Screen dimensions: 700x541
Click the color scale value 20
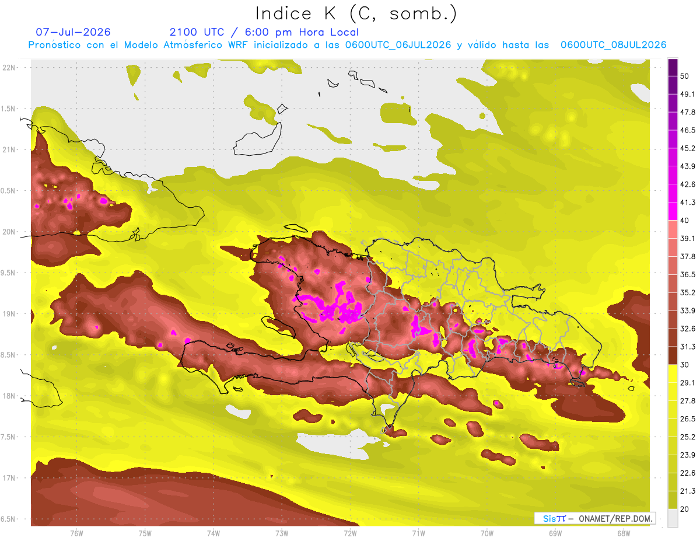[x=685, y=509]
